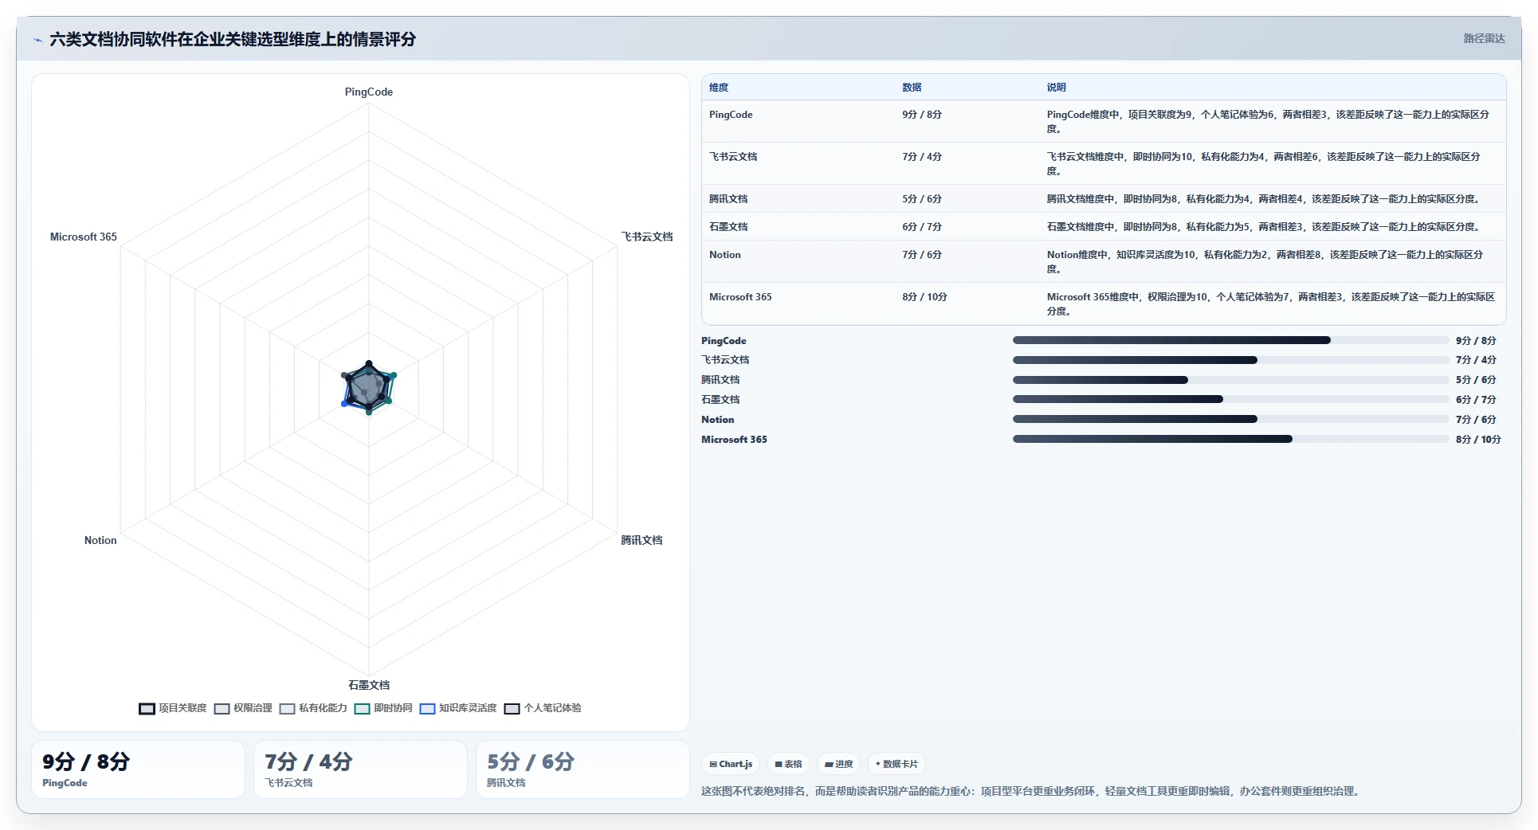
Task: Click the 路径雷达 label in the header
Action: point(1484,38)
